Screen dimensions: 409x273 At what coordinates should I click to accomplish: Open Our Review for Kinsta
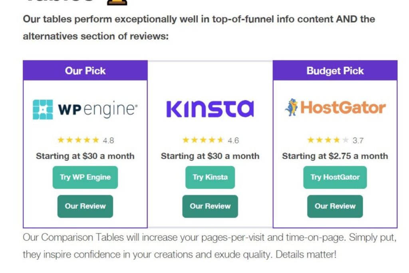coord(210,206)
